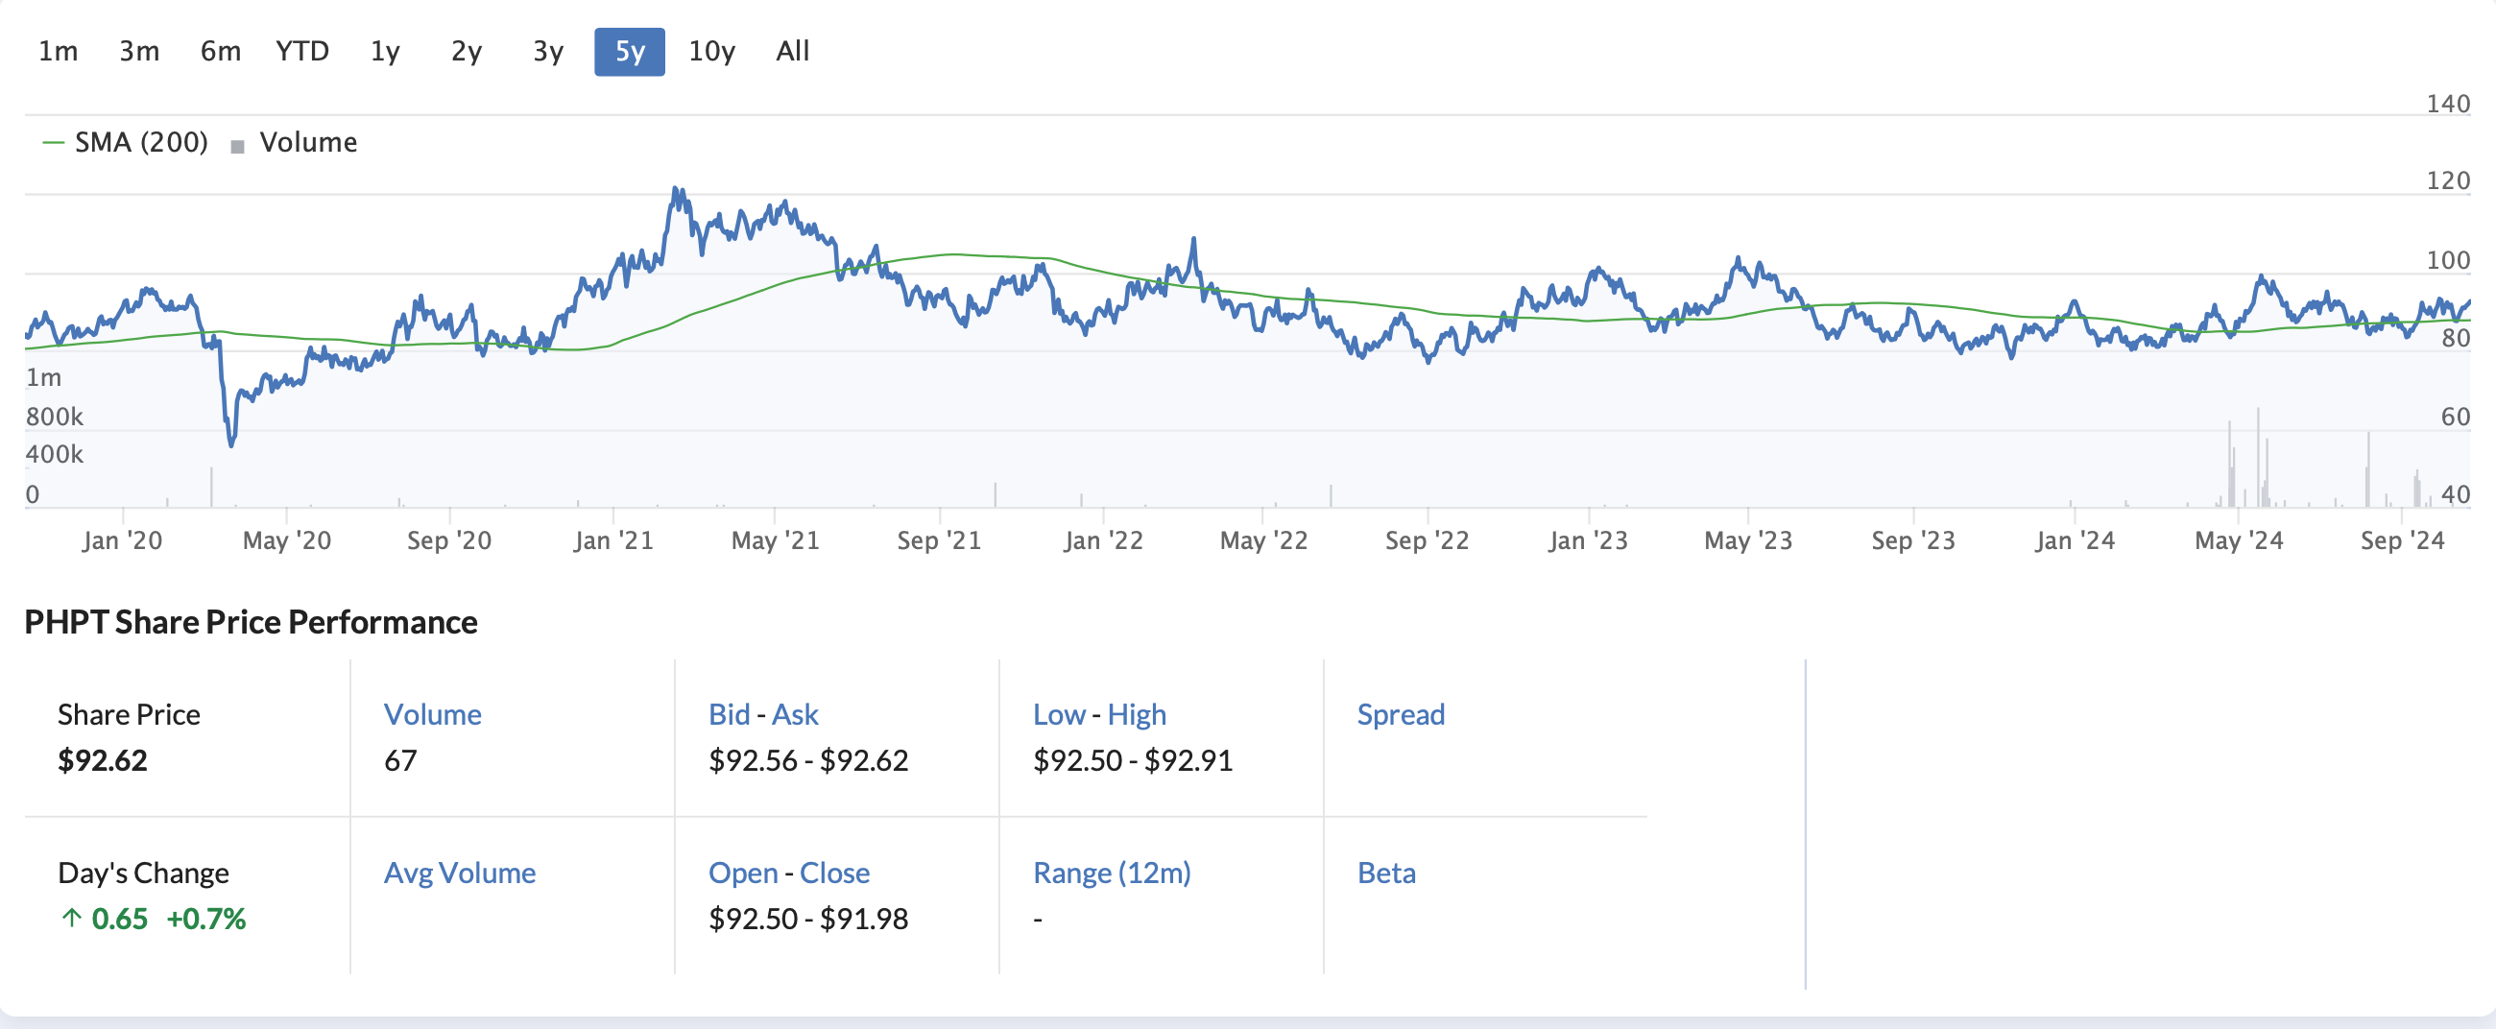Show the 2y price history

[x=466, y=51]
